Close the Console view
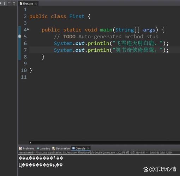This screenshot has width=180, height=176. pyautogui.click(x=88, y=149)
